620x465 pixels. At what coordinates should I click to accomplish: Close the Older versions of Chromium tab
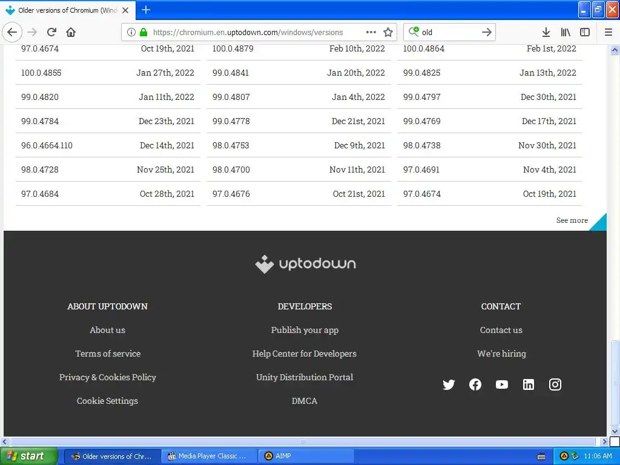125,10
